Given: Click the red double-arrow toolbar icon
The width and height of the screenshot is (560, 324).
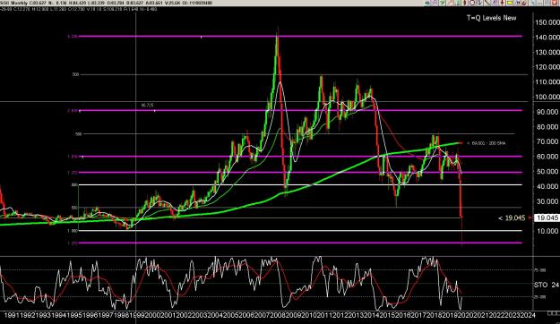Looking at the screenshot, I should (x=464, y=3).
